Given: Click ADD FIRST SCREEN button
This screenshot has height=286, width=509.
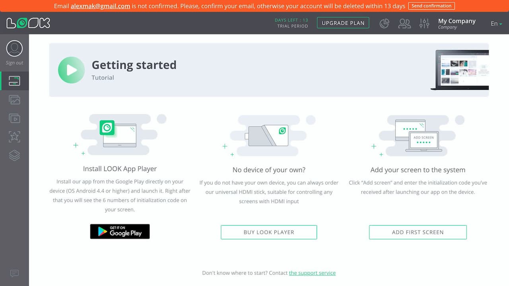Looking at the screenshot, I should click(418, 232).
